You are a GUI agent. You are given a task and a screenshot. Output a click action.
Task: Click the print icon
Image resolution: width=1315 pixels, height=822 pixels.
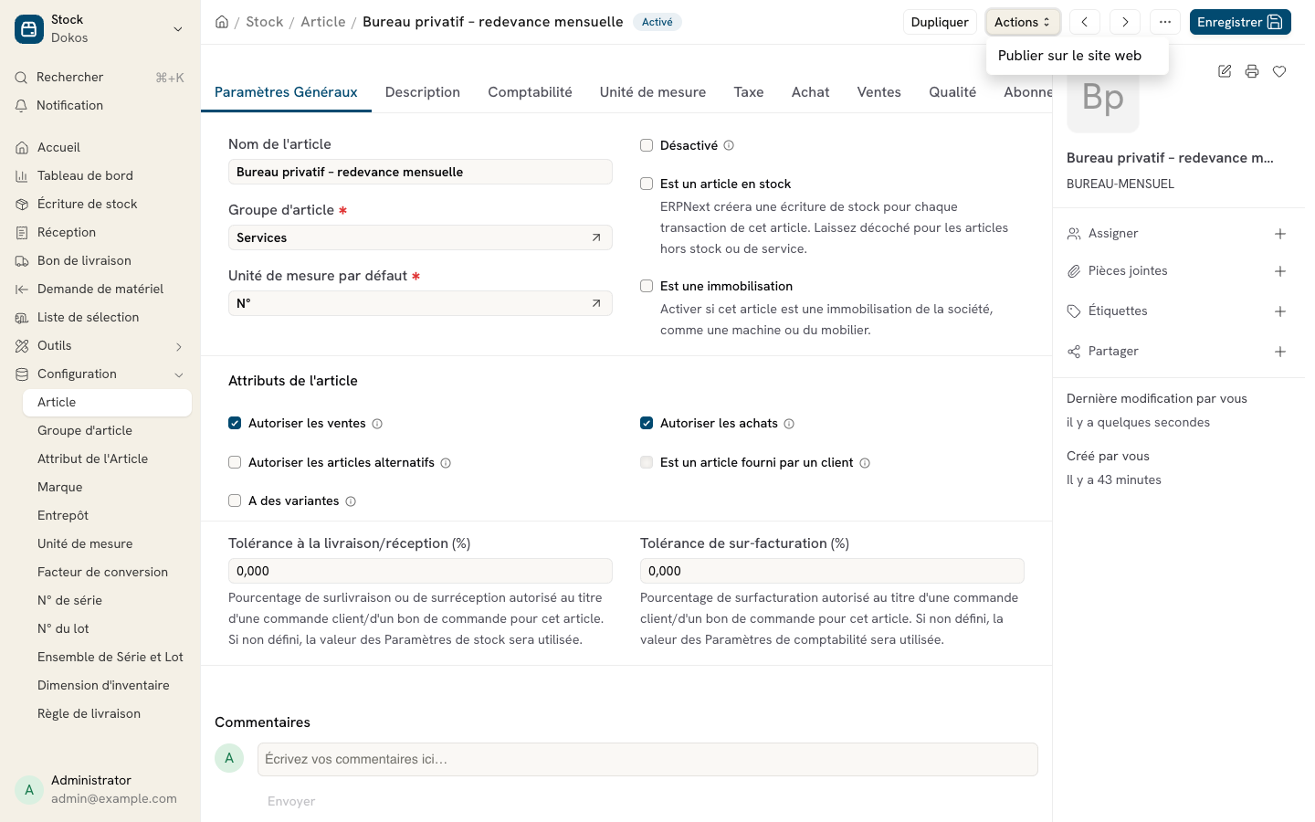click(1252, 71)
